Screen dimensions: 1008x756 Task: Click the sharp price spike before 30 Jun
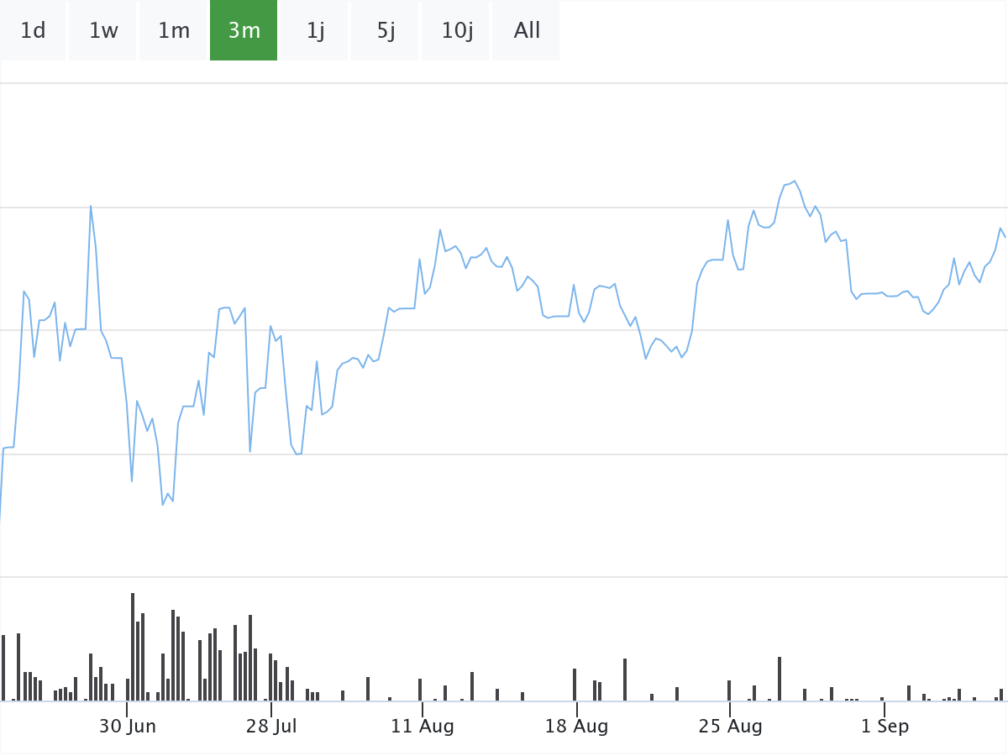91,207
